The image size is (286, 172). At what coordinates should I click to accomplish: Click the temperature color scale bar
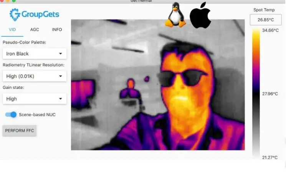[x=256, y=93]
